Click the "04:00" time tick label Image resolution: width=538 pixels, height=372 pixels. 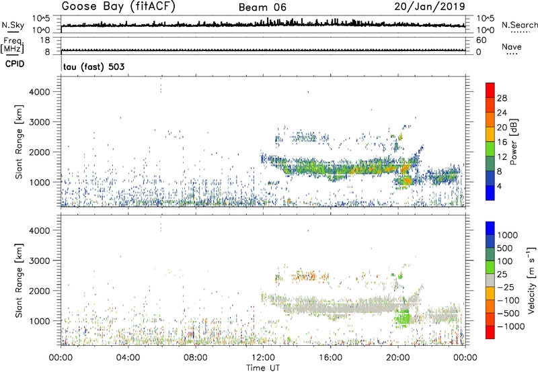(128, 358)
